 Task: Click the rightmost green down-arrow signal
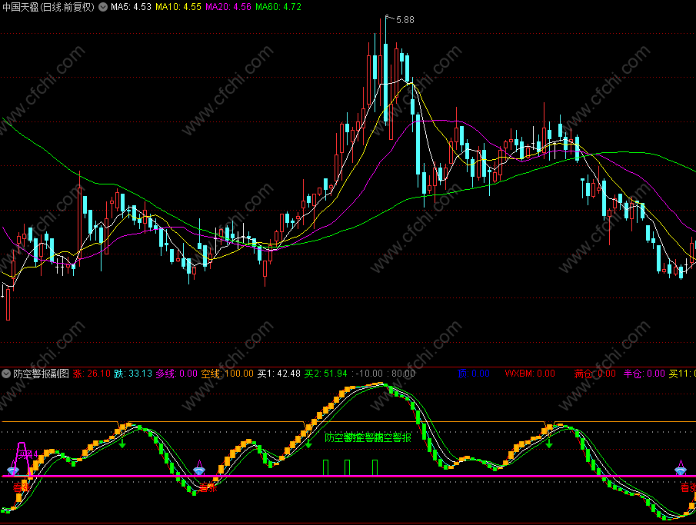click(x=549, y=443)
